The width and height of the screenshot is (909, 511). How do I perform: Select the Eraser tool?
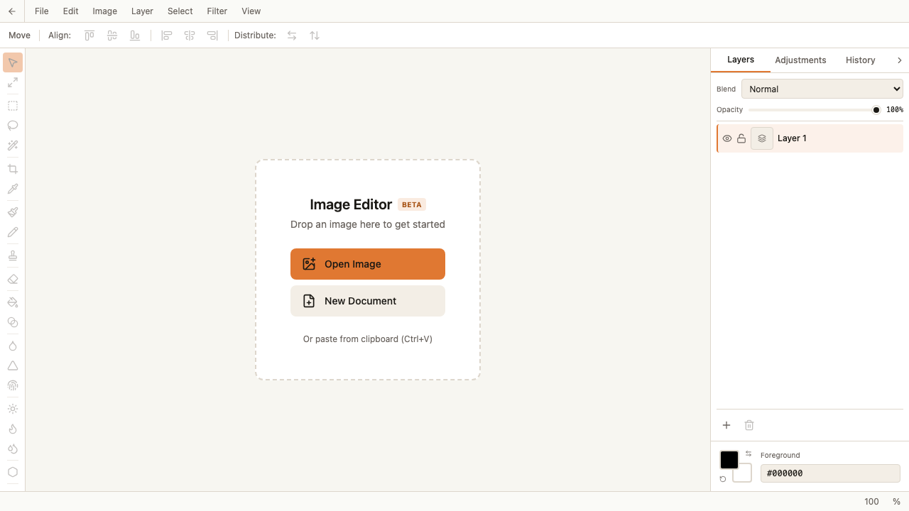coord(13,279)
